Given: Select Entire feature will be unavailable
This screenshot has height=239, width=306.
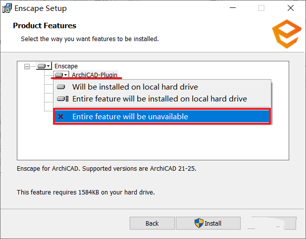Looking at the screenshot, I should click(x=162, y=116).
